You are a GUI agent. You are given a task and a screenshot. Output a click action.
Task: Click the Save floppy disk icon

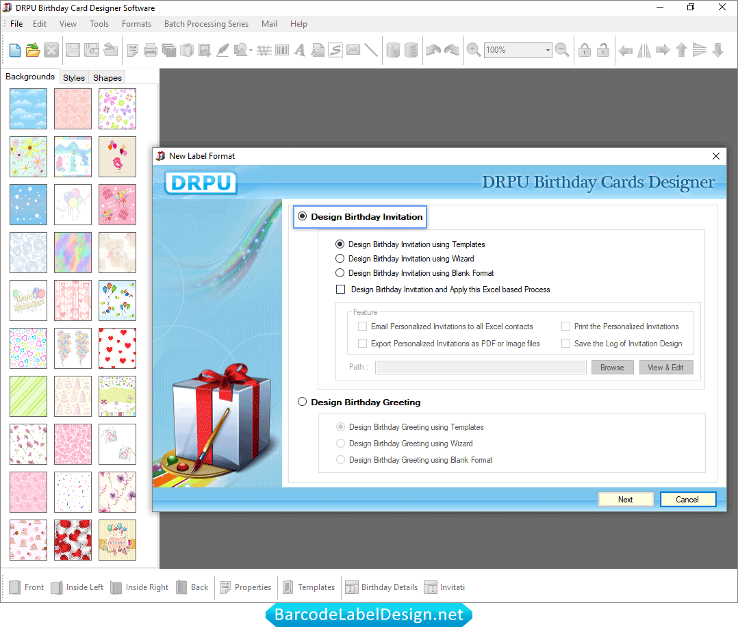[x=73, y=50]
